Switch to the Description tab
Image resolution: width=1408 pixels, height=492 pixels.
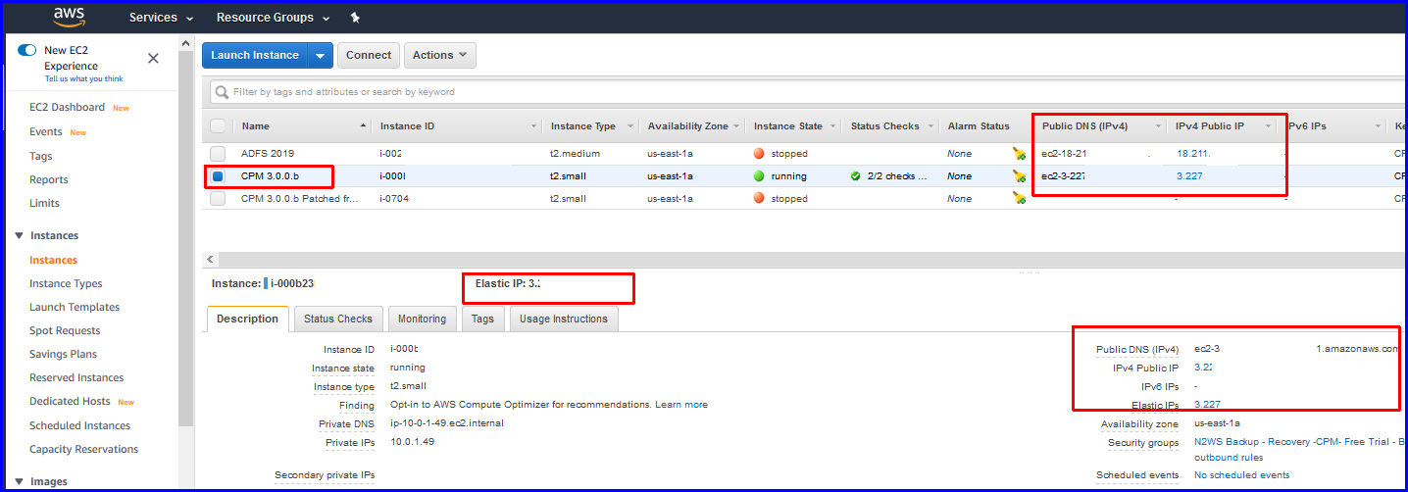(x=248, y=319)
